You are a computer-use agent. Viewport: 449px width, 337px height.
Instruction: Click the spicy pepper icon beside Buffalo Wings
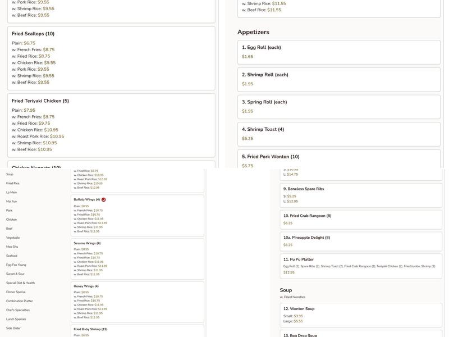point(103,199)
